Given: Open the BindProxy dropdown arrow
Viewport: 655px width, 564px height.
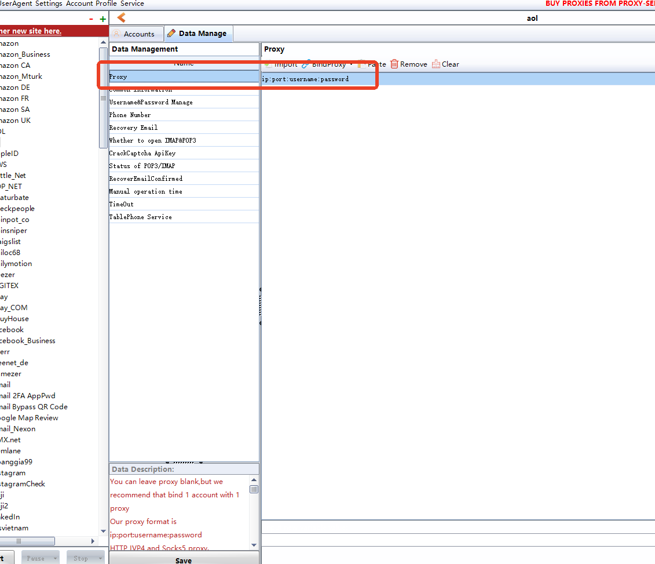Looking at the screenshot, I should pyautogui.click(x=351, y=64).
